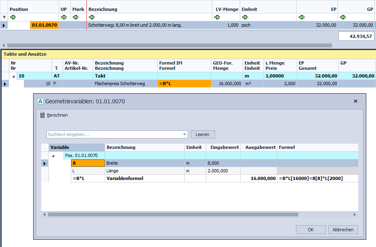Viewport: 376px width, 247px height.
Task: Close the Geometrievariablen dialog
Action: pyautogui.click(x=355, y=101)
